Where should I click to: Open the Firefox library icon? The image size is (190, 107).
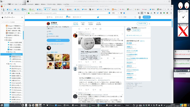pyautogui.click(x=139, y=13)
